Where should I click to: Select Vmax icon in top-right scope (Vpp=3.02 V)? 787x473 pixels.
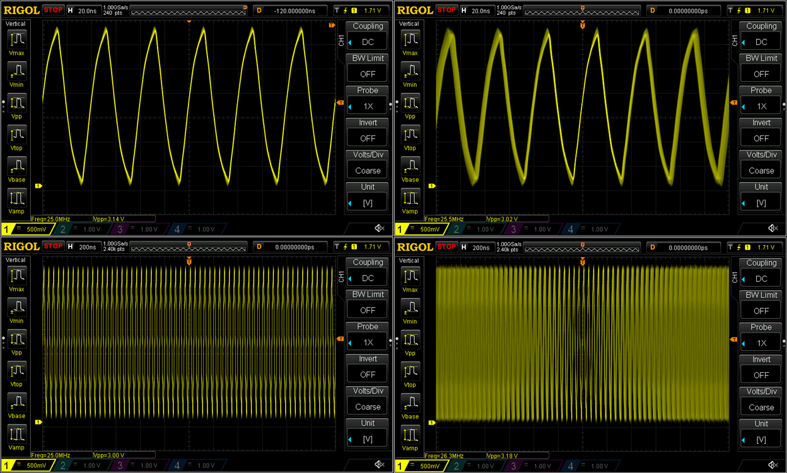tap(411, 40)
